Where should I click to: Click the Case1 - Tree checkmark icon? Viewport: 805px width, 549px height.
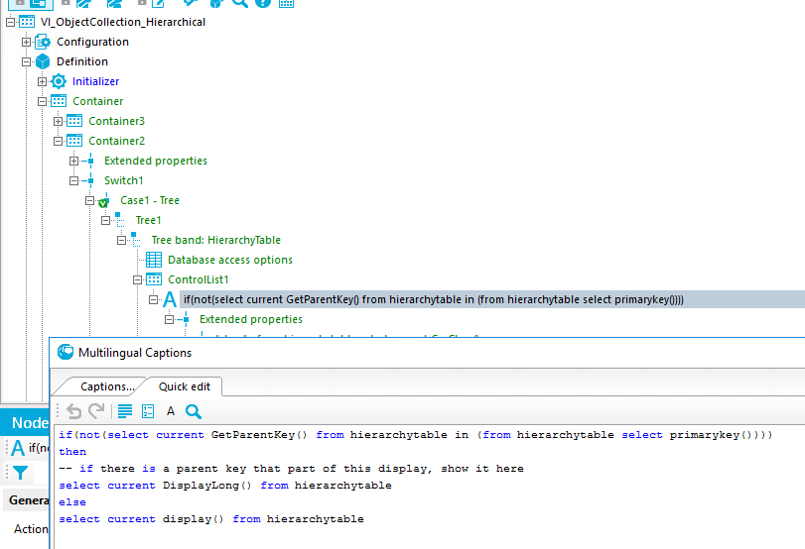point(104,201)
